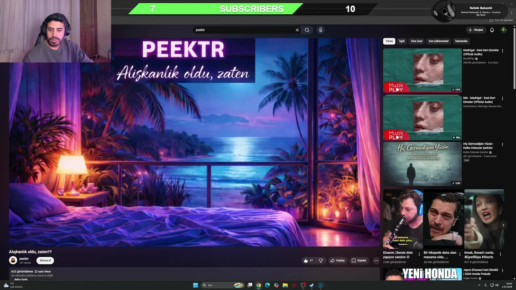
Task: Show hidden system tray icons
Action: click(479, 285)
